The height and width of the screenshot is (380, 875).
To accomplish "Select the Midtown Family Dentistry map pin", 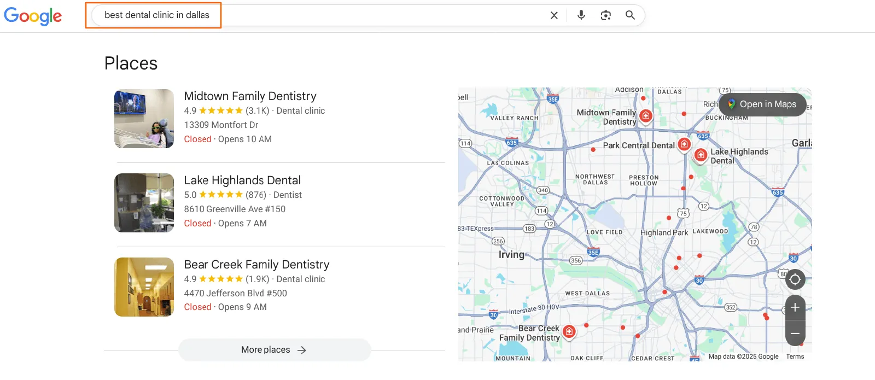I will (646, 116).
